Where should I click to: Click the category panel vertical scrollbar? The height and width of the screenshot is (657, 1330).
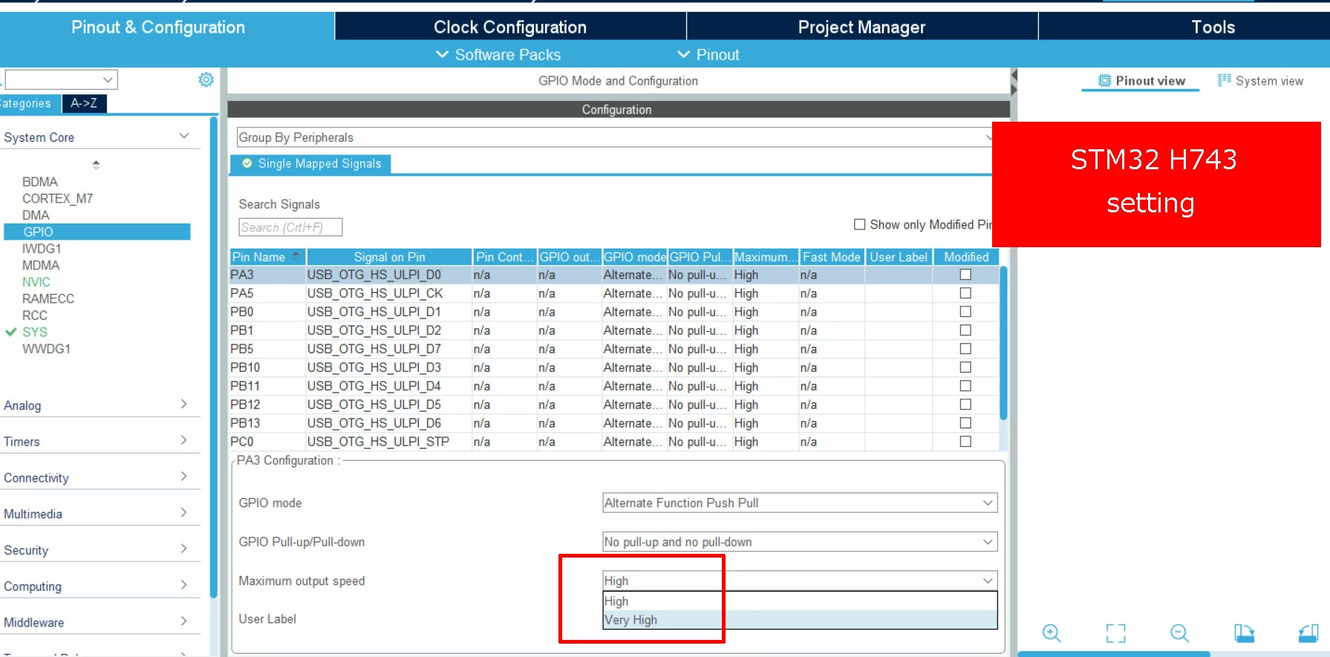click(x=214, y=356)
